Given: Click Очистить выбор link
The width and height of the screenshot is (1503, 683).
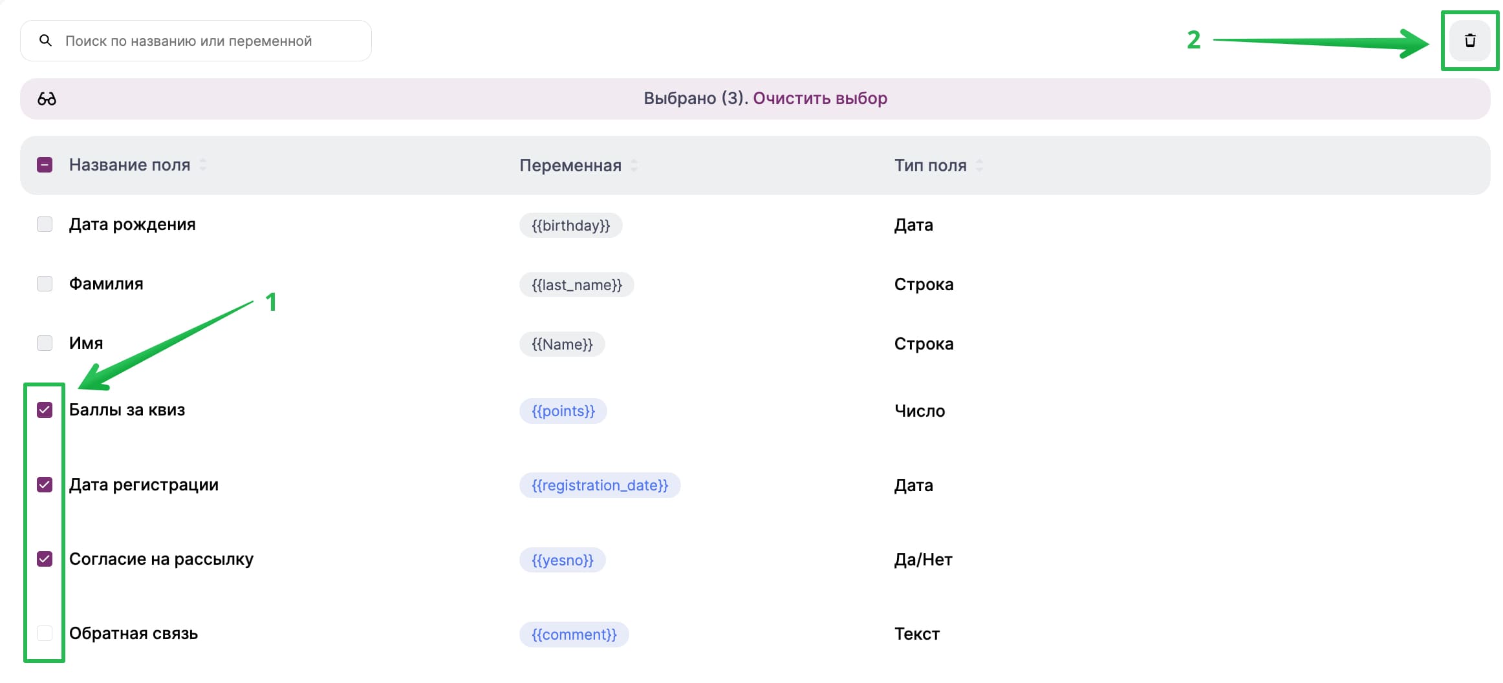Looking at the screenshot, I should [819, 98].
